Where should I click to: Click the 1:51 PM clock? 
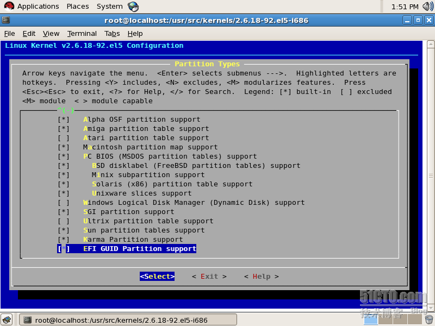(405, 7)
